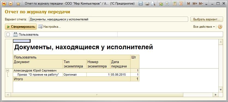The width and height of the screenshot is (228, 102).
Task: Click the horizontal scrollbar thumb
Action: 97,95
